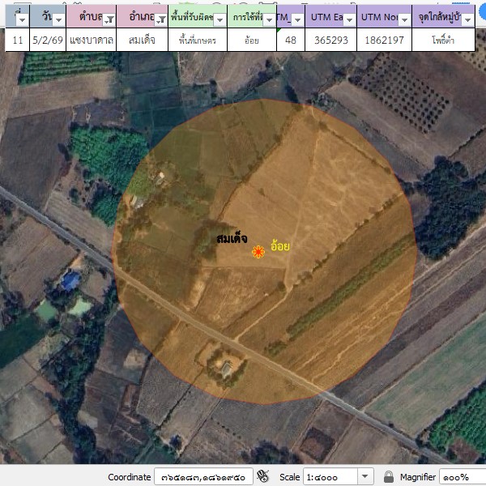
Task: Click the lock scale padlock icon
Action: [389, 476]
